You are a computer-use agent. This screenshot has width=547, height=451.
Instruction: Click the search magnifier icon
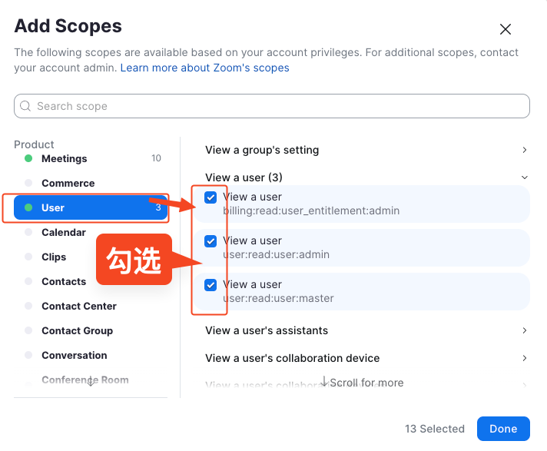tap(26, 106)
